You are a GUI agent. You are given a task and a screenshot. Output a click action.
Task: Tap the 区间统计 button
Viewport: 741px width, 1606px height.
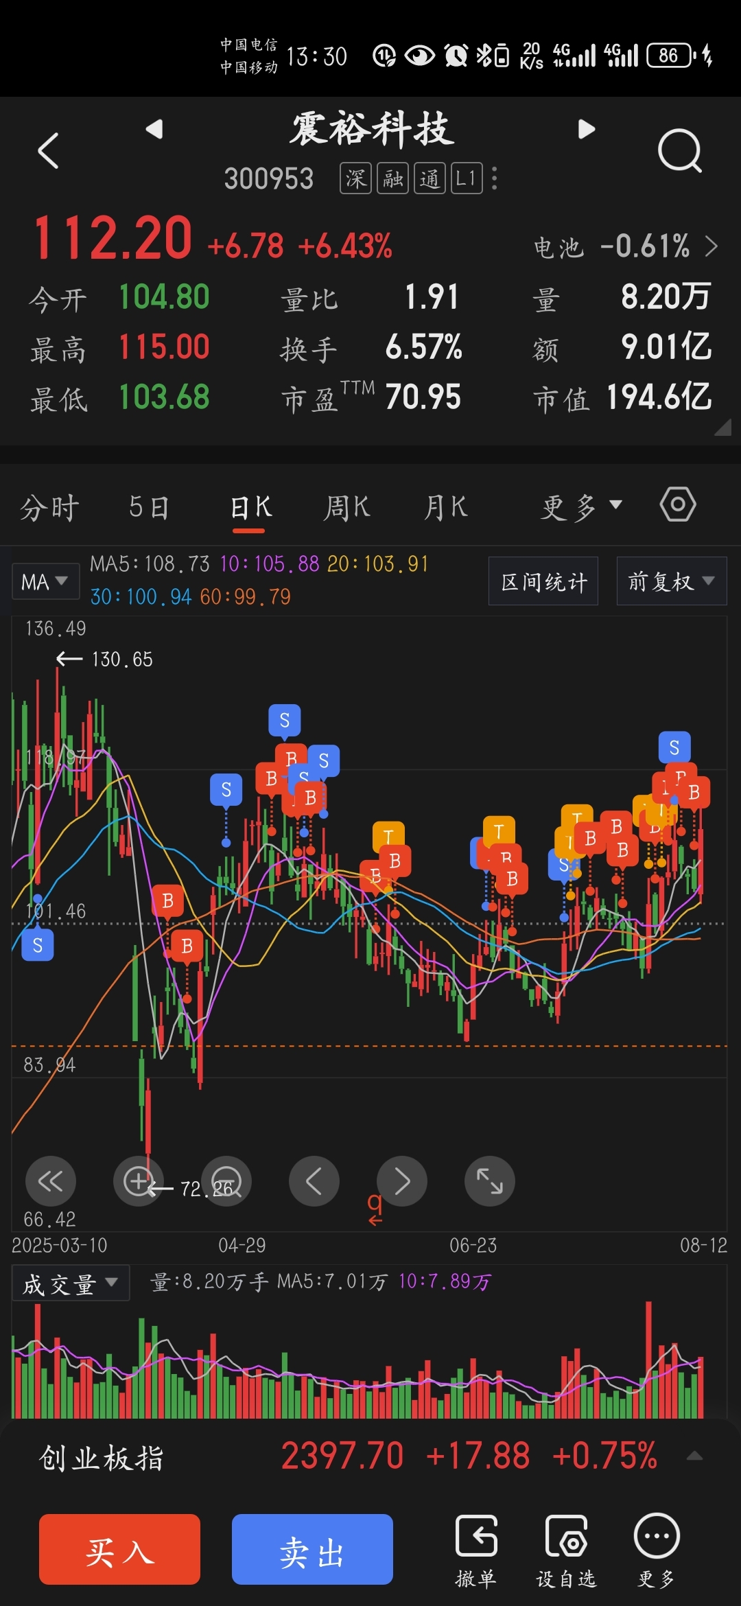543,581
